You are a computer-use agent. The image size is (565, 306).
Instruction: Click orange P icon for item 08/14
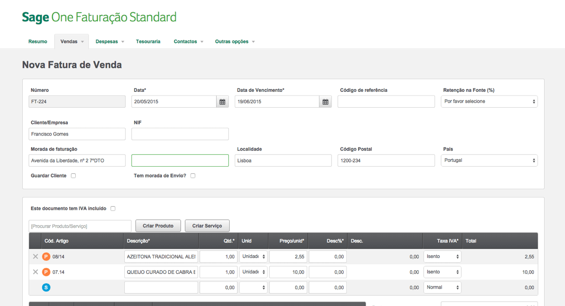46,257
